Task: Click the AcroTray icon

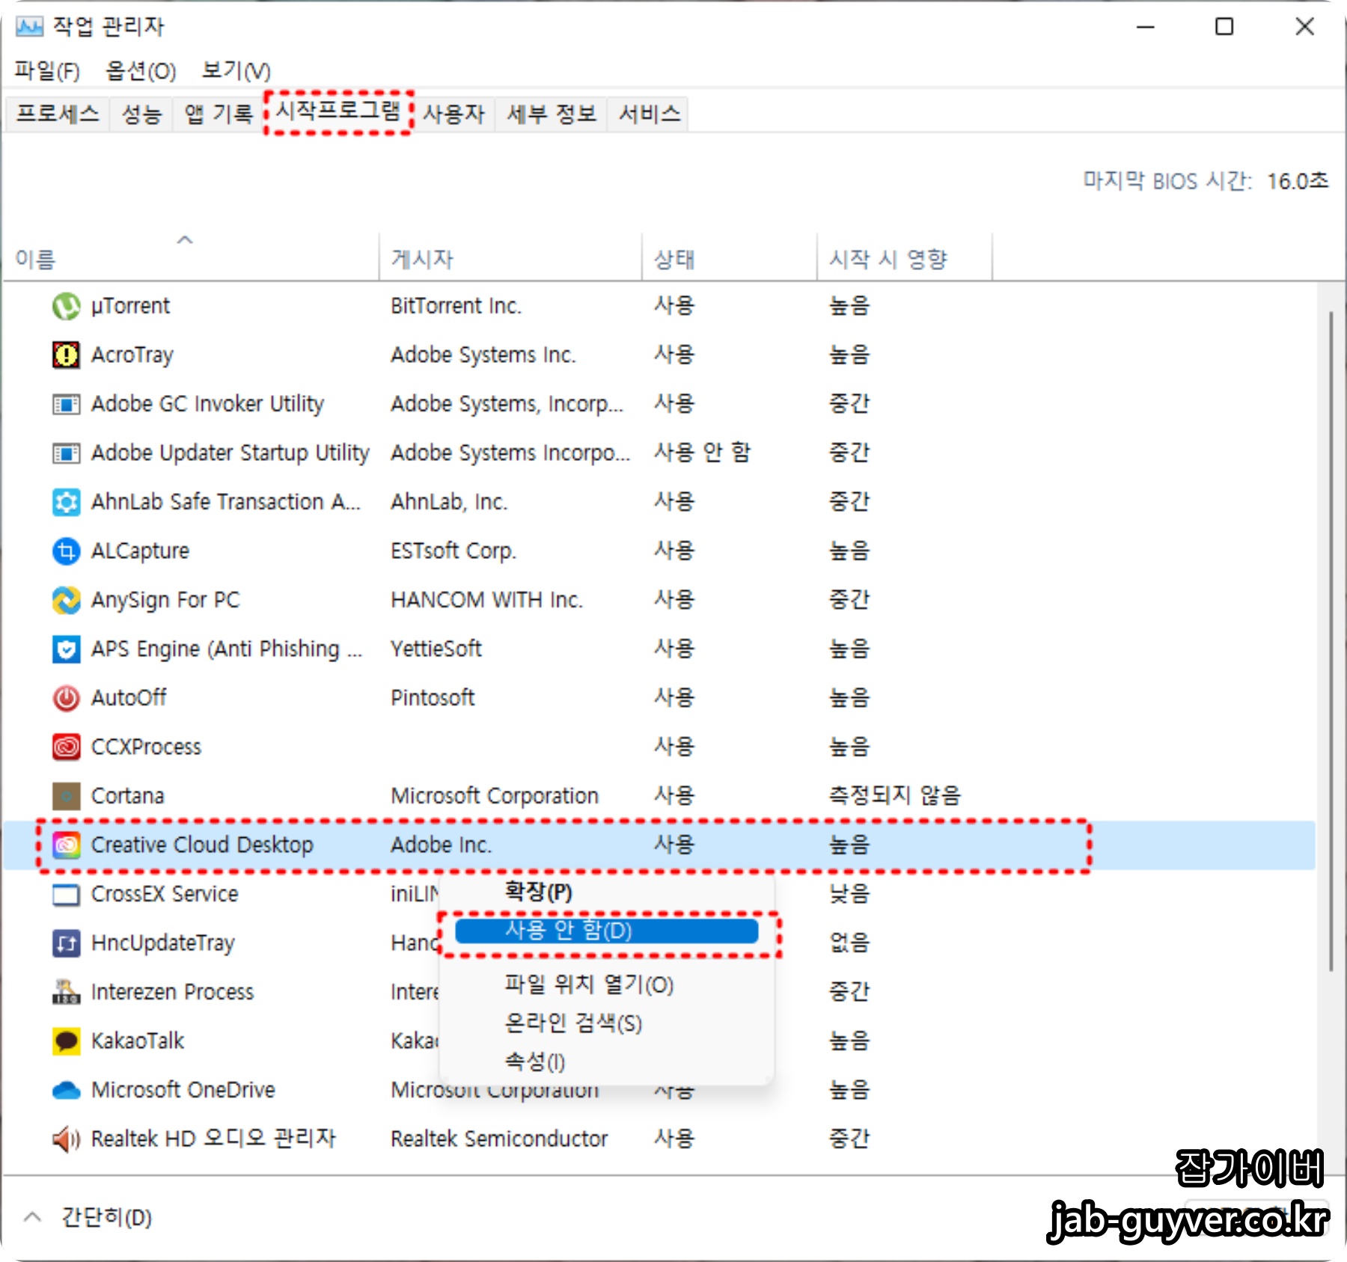Action: click(66, 355)
